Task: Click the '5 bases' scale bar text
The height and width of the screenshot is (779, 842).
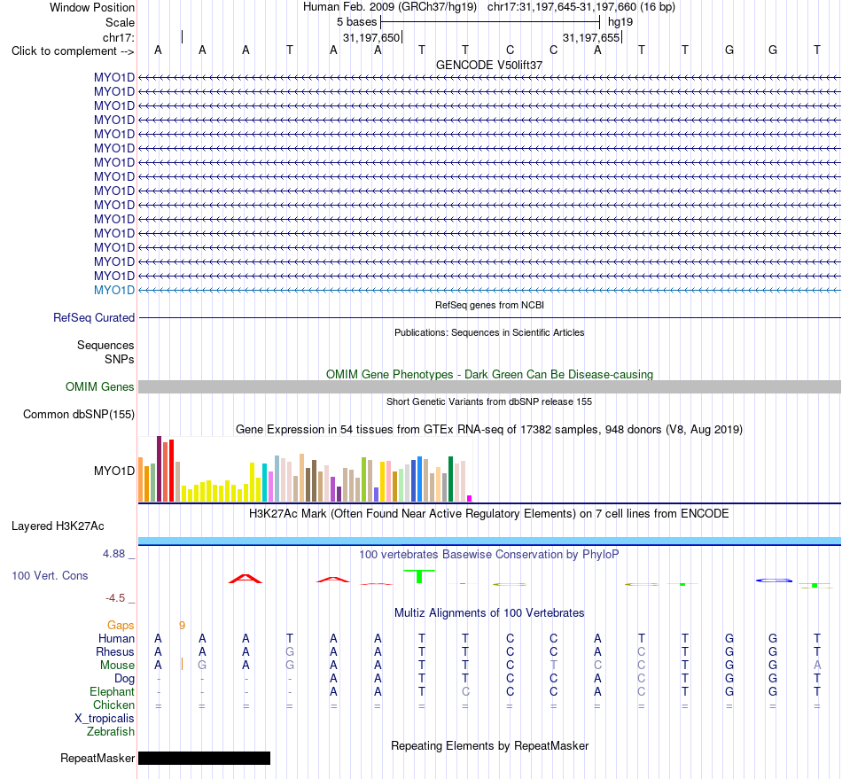Action: (356, 22)
